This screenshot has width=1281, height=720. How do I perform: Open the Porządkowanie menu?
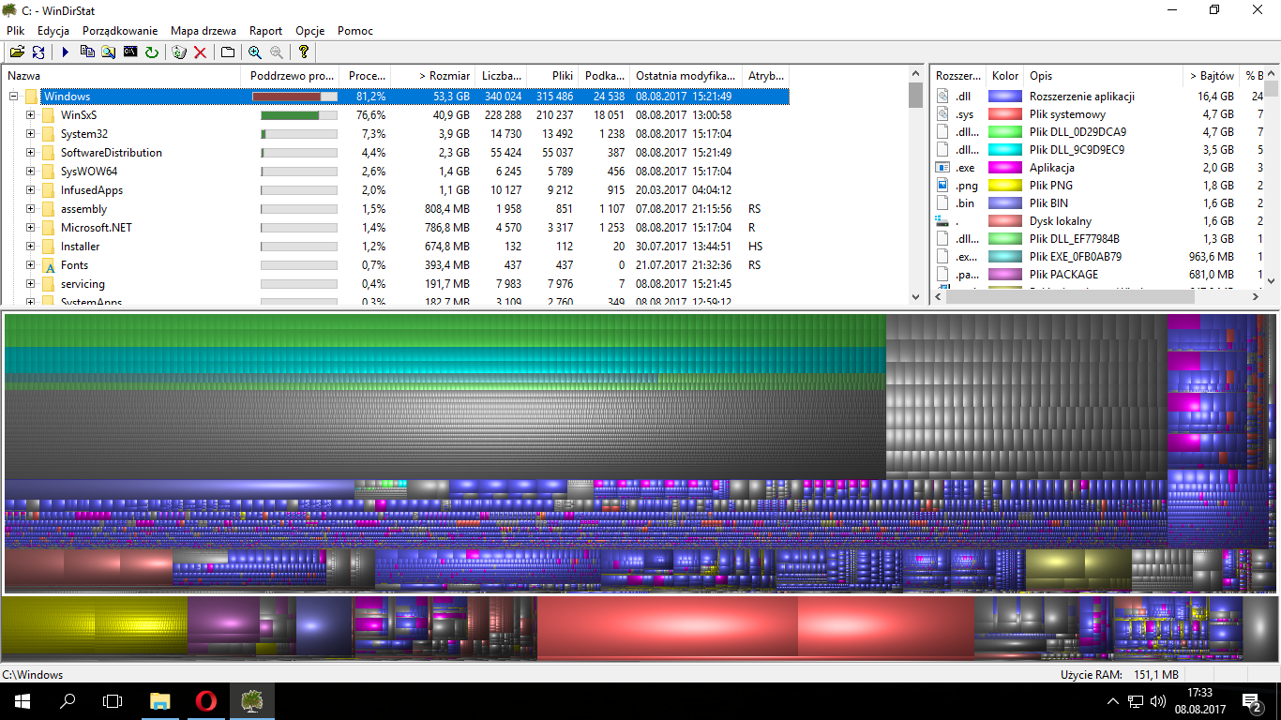pyautogui.click(x=120, y=31)
